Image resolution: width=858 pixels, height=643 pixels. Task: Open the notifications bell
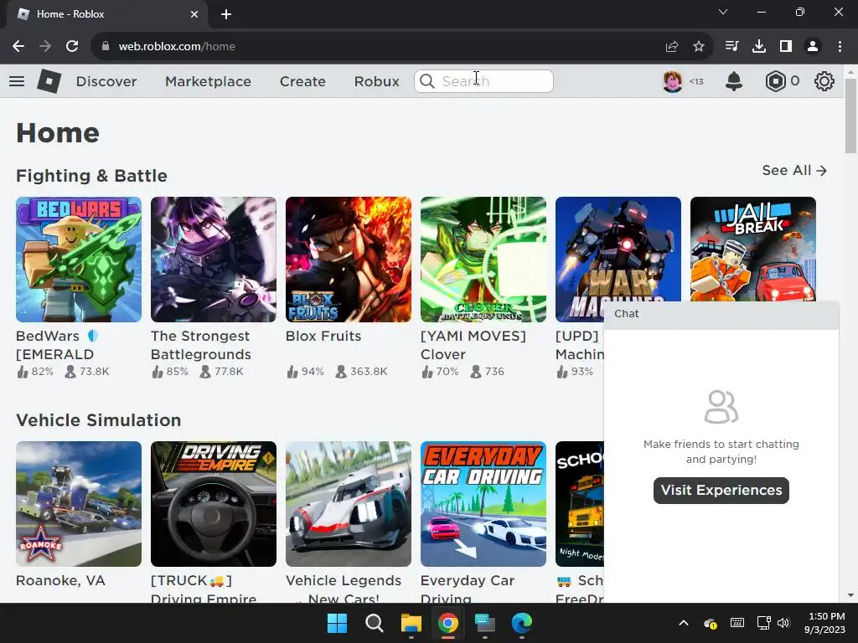coord(734,81)
